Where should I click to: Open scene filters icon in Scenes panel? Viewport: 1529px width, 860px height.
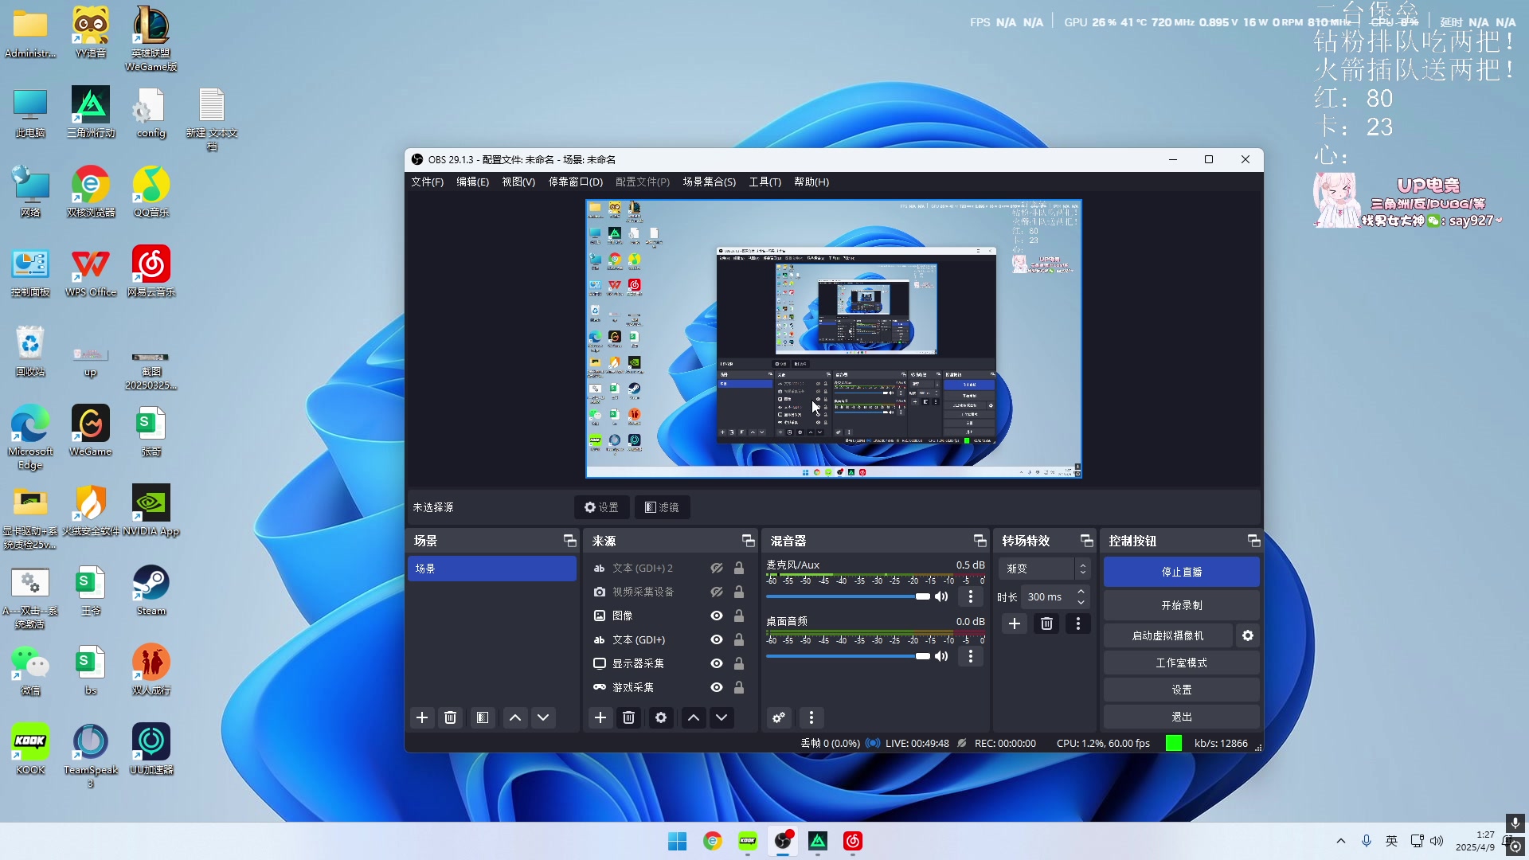click(483, 717)
